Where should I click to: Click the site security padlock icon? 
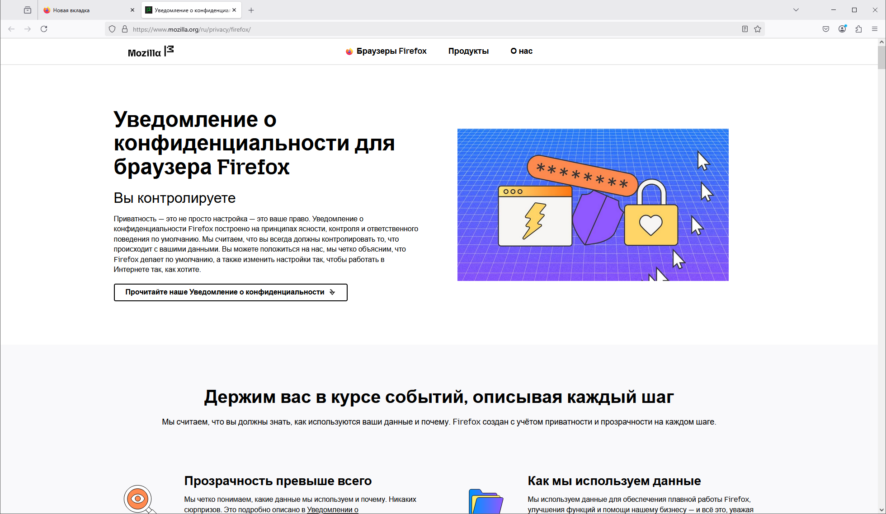[125, 29]
